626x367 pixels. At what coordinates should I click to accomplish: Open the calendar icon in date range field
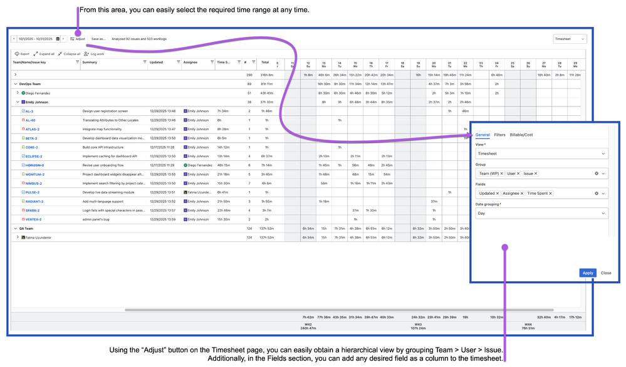(x=58, y=39)
